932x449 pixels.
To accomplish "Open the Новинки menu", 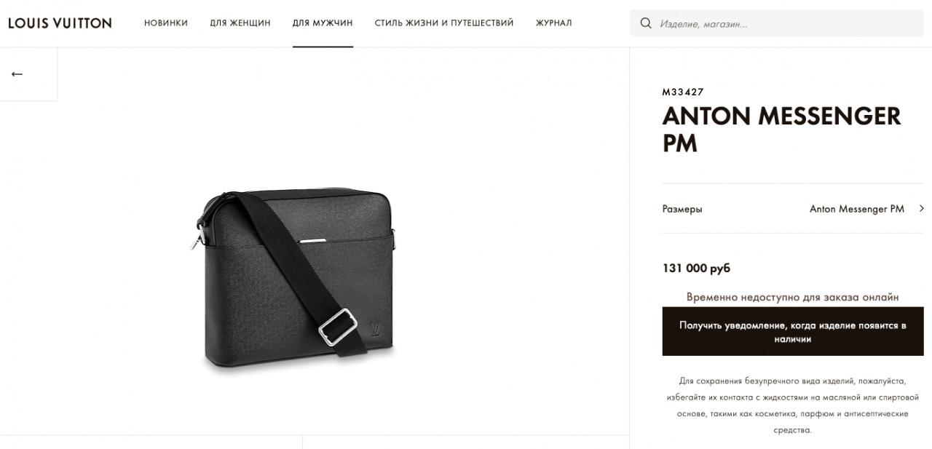I will point(166,23).
